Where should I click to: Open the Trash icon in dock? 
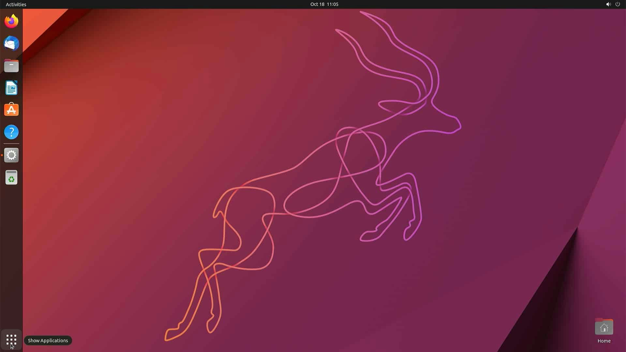click(11, 177)
